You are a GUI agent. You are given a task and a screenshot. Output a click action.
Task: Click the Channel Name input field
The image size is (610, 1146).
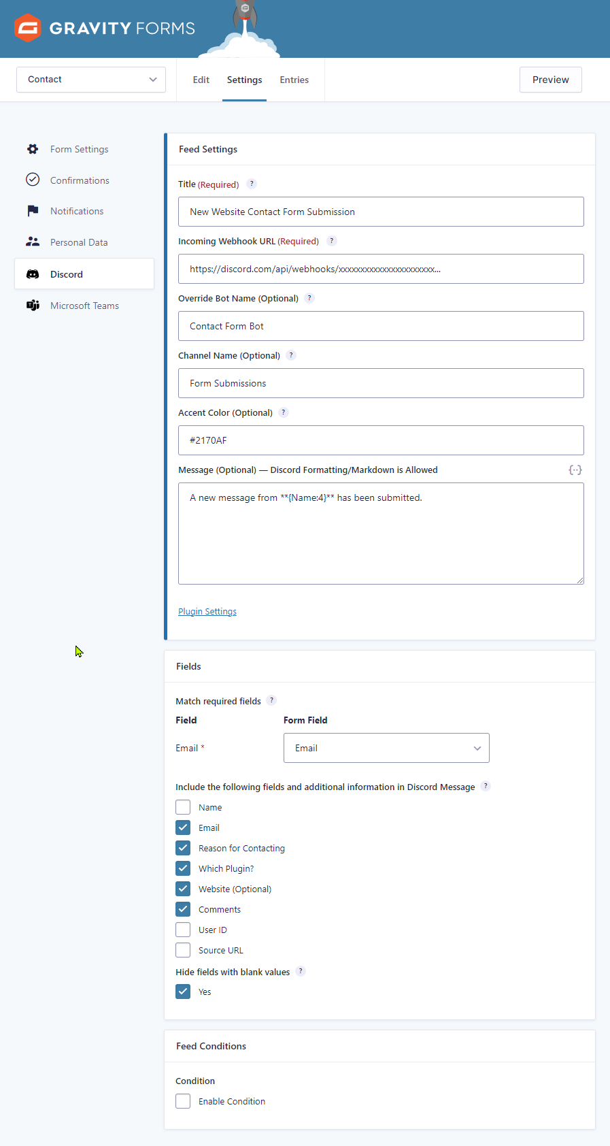point(381,383)
